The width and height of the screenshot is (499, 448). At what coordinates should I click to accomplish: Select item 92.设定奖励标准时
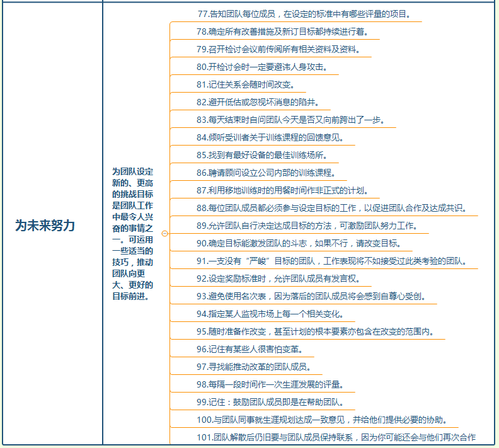(x=278, y=279)
